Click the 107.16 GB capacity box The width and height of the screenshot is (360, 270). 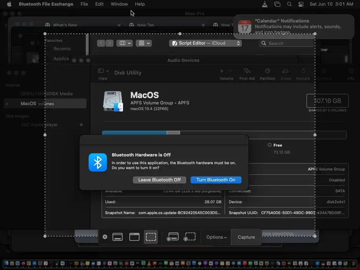point(327,101)
